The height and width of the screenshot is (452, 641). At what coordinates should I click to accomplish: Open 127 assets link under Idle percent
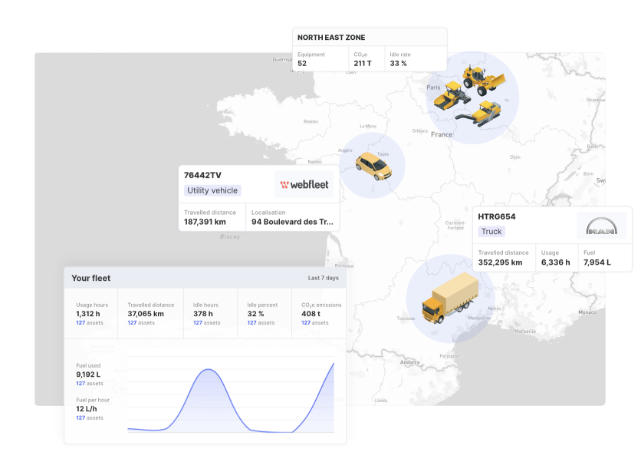260,322
